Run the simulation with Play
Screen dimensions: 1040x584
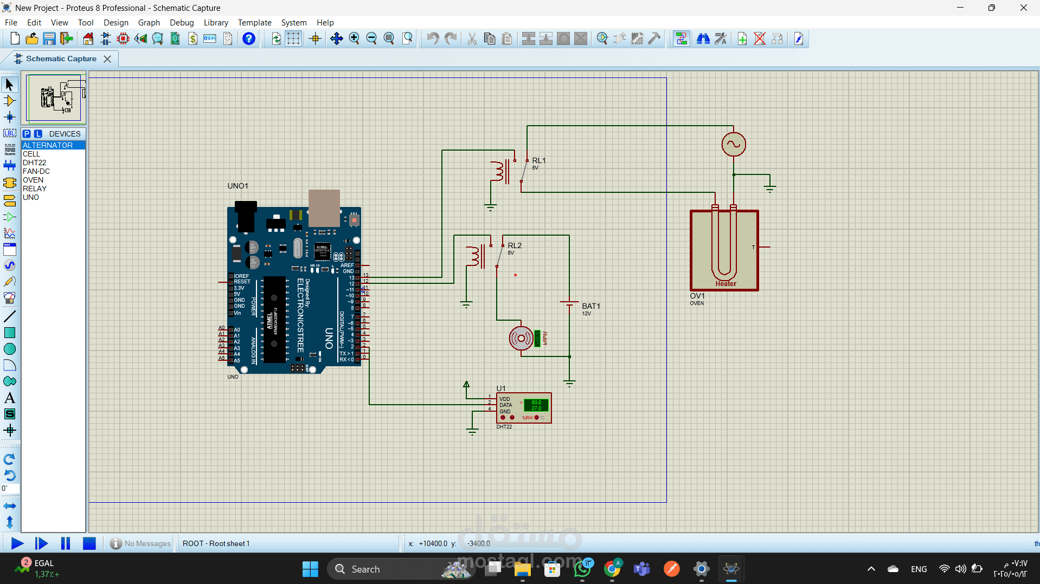coord(17,543)
